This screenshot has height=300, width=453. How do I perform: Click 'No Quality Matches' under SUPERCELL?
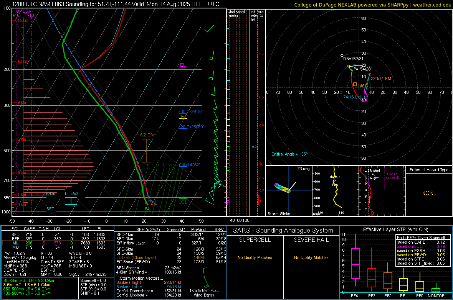coord(255,257)
